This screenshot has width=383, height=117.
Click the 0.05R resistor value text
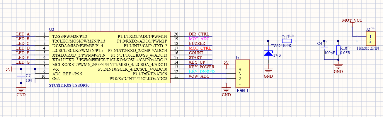coord(345,53)
